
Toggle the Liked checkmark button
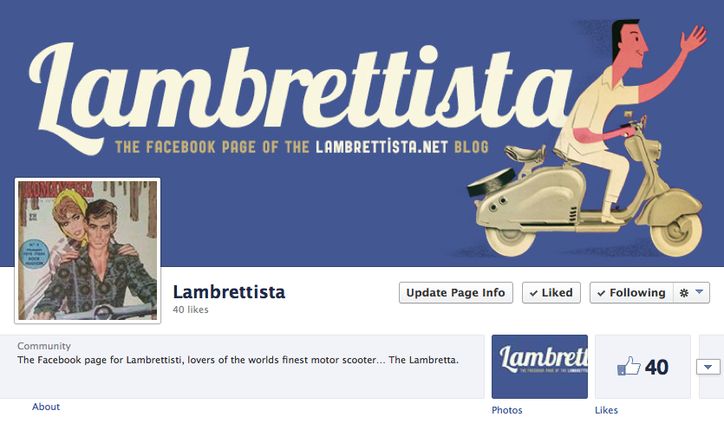click(551, 293)
